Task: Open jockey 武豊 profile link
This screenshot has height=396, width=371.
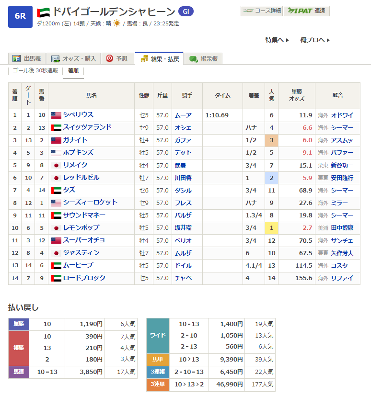Action: pyautogui.click(x=180, y=165)
